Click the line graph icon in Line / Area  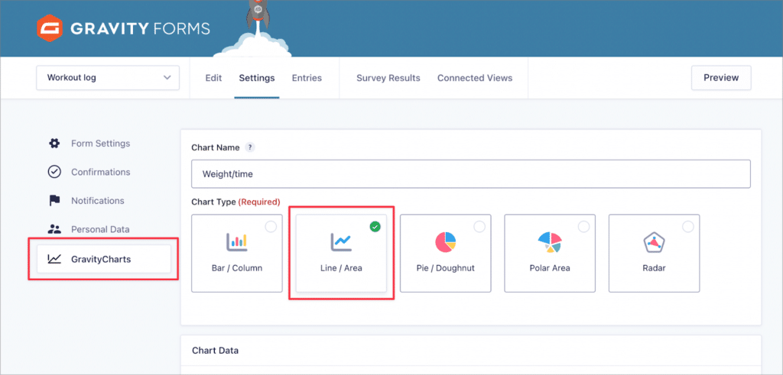(341, 242)
